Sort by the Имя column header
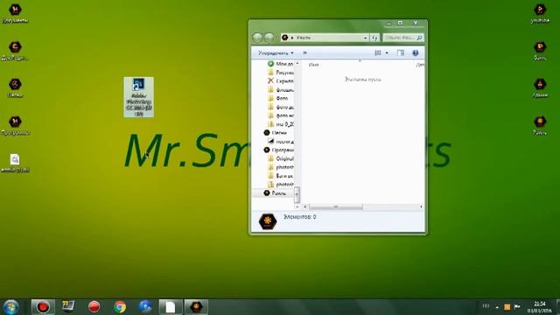Viewport: 560px width, 315px height. [313, 65]
